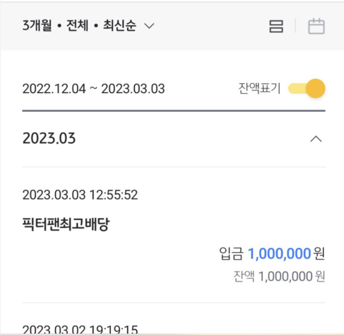Image resolution: width=344 pixels, height=335 pixels.
Task: Collapse the 2023.03 month section chevron
Action: (316, 139)
